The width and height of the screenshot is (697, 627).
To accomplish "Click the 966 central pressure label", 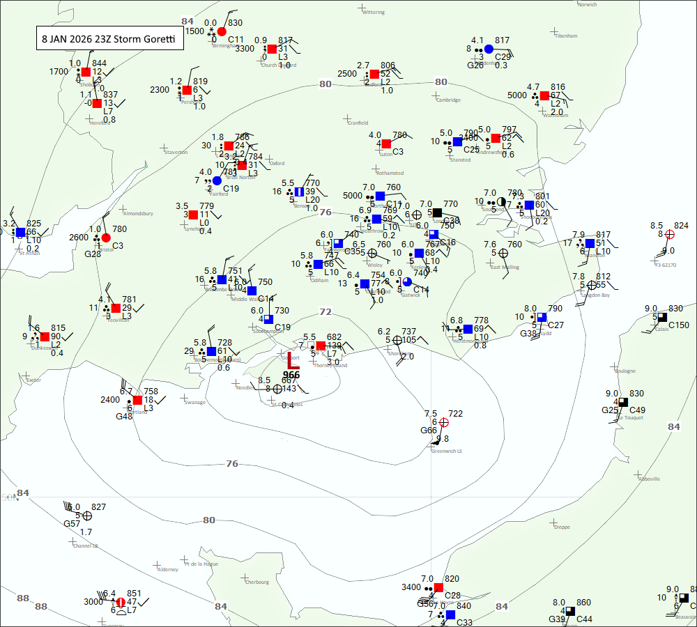I will [x=291, y=375].
